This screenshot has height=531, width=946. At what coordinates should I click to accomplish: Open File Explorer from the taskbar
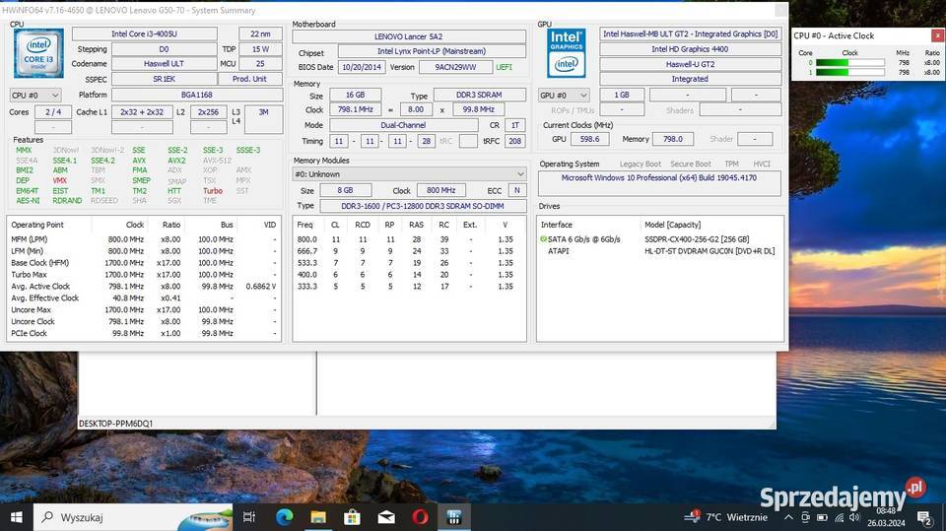318,517
